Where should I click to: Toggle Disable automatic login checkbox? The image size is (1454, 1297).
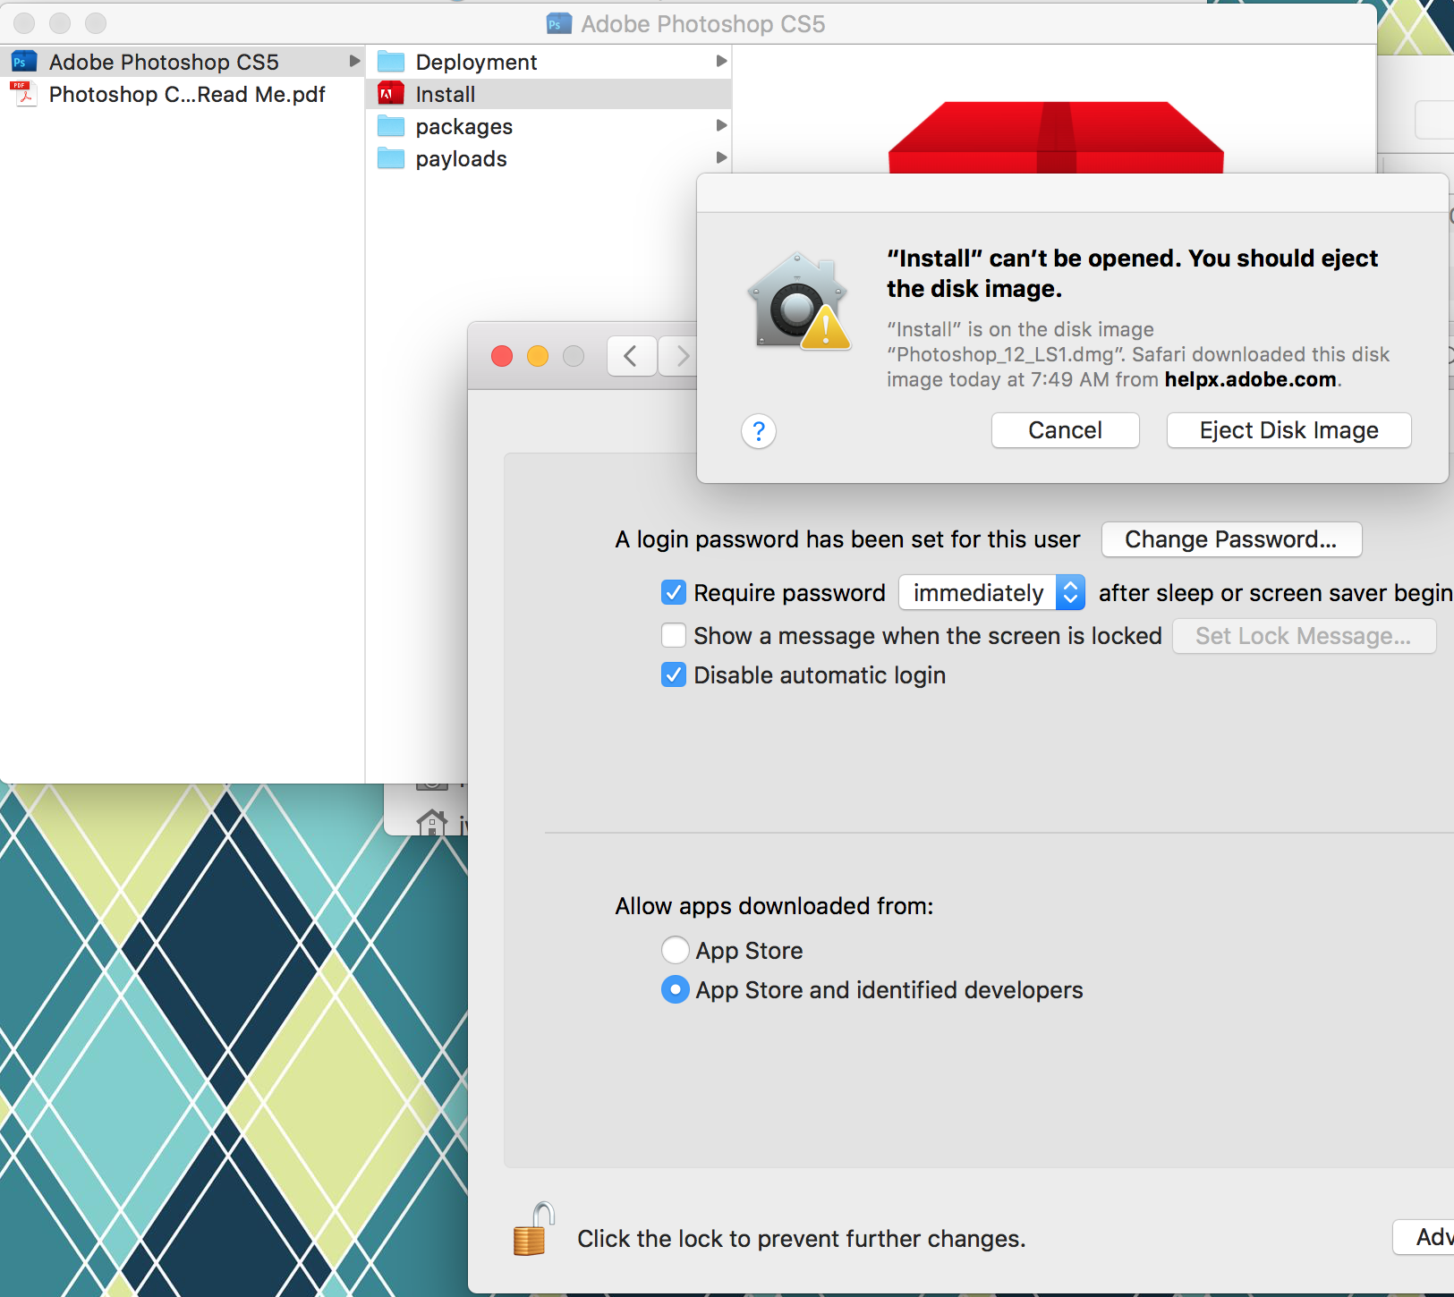[x=674, y=674]
